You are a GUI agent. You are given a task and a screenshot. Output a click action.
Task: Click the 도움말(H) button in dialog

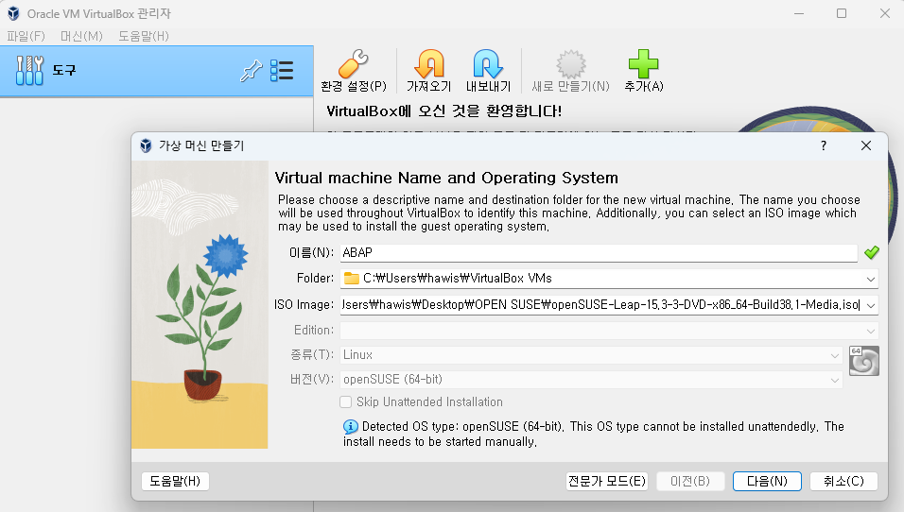(175, 481)
